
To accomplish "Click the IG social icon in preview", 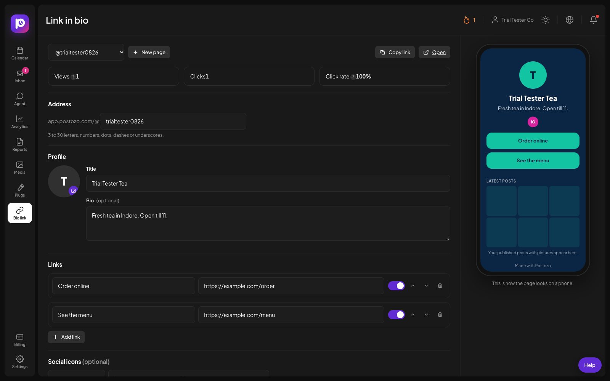I will [x=533, y=122].
